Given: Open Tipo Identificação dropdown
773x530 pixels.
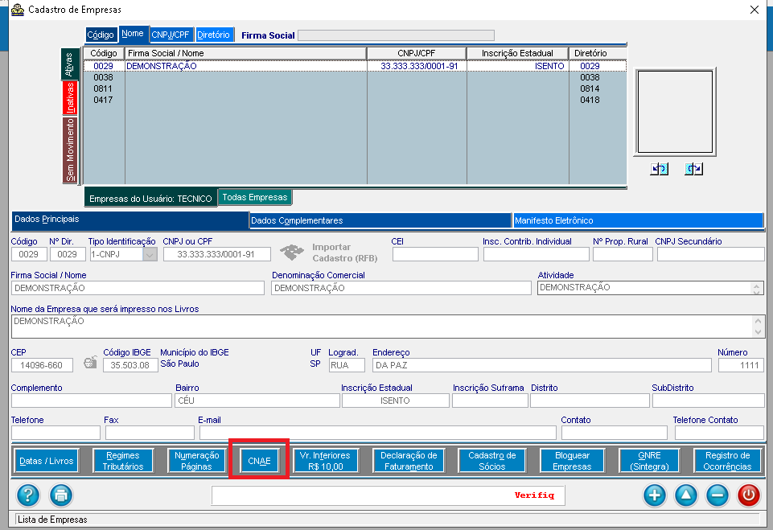Looking at the screenshot, I should point(150,254).
